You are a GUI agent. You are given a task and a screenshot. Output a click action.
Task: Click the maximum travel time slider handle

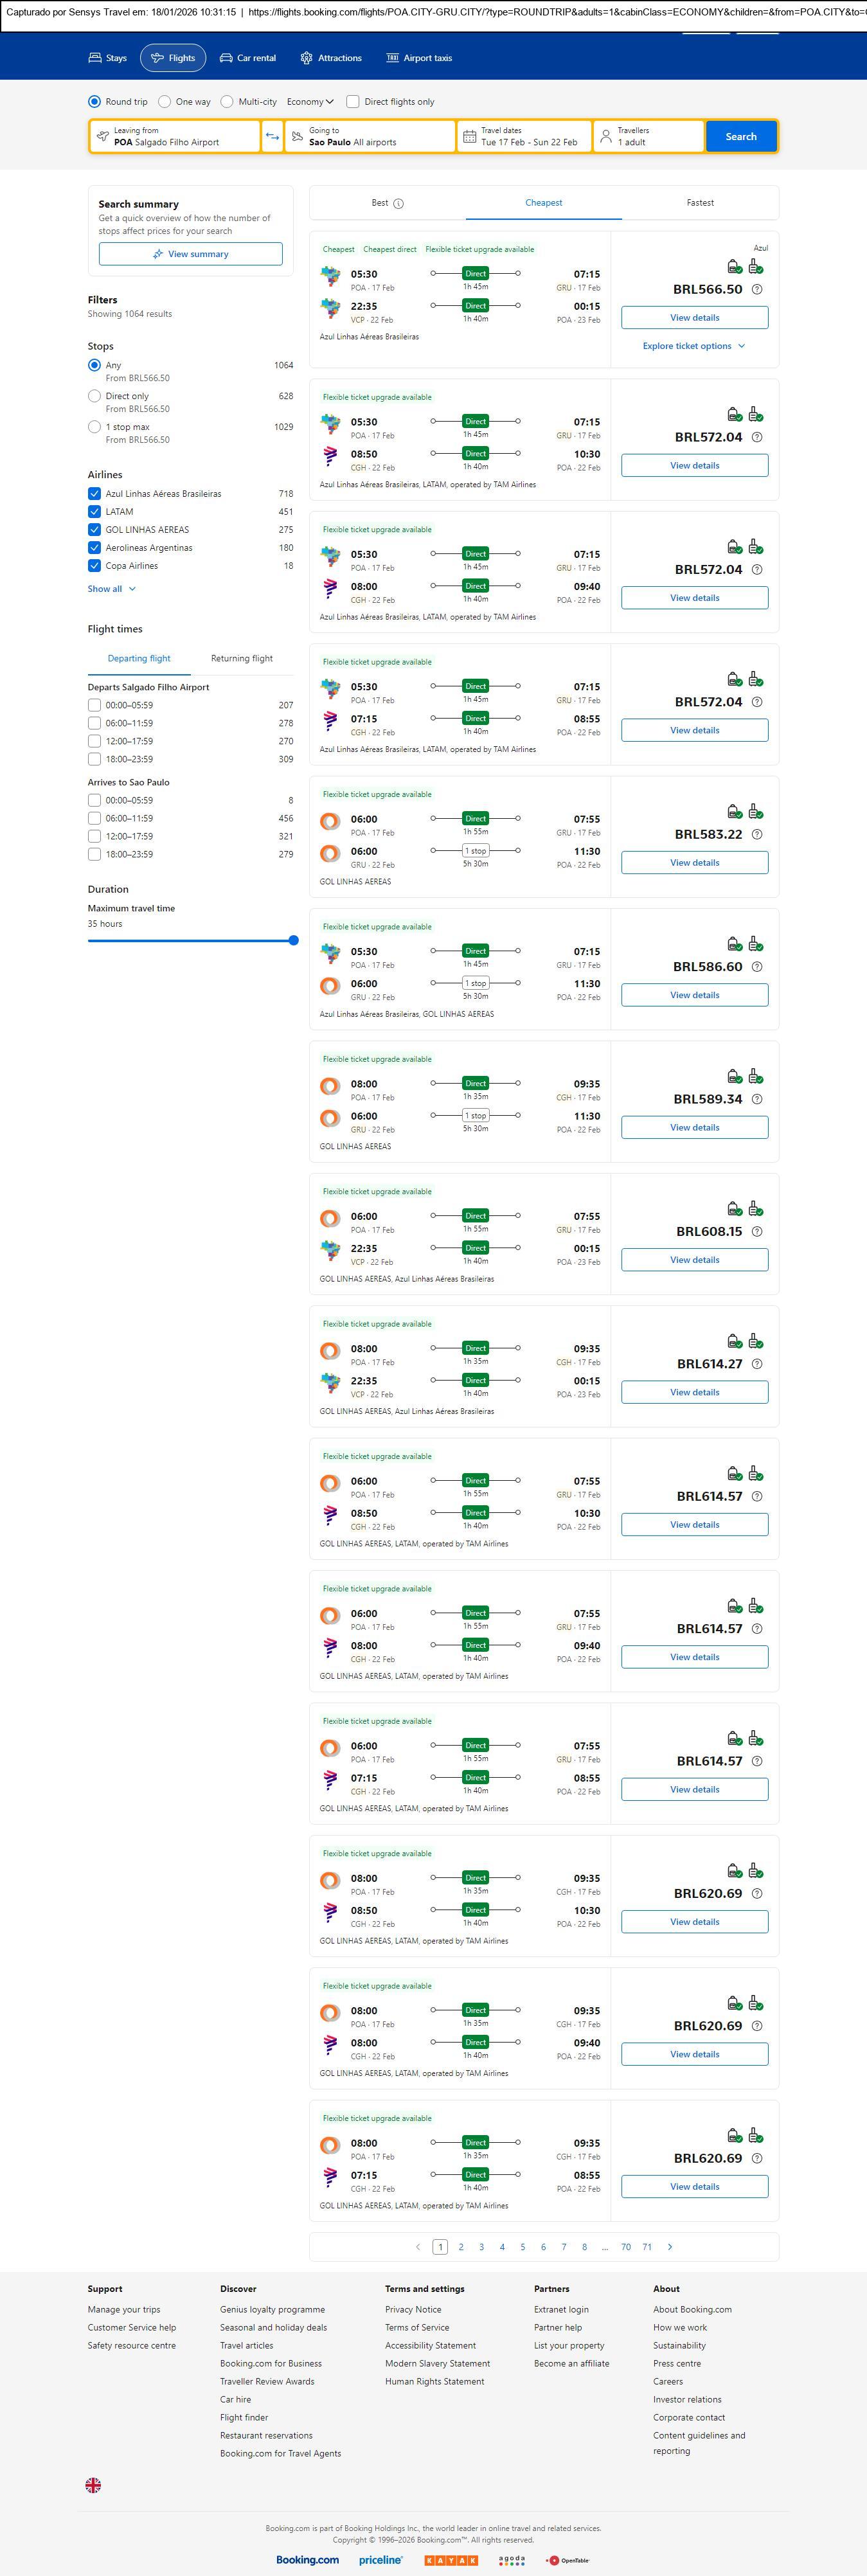coord(293,940)
